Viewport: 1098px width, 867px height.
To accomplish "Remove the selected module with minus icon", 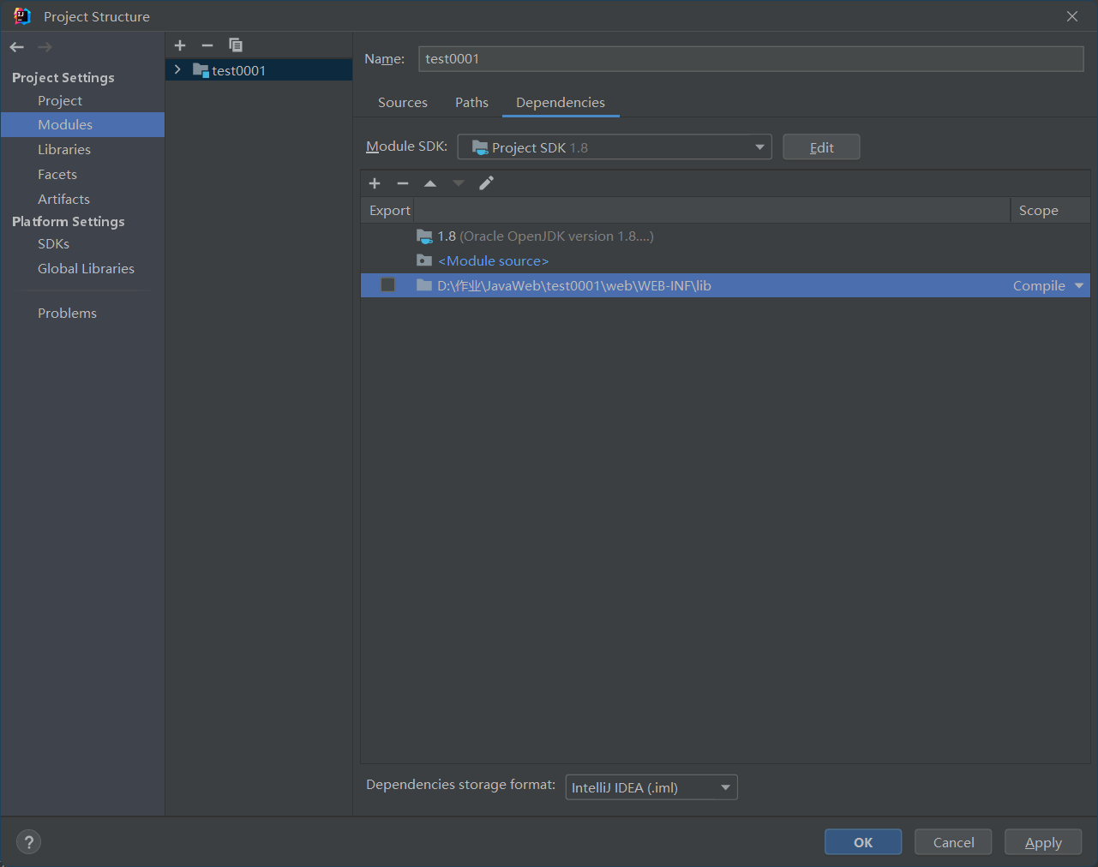I will coord(207,45).
